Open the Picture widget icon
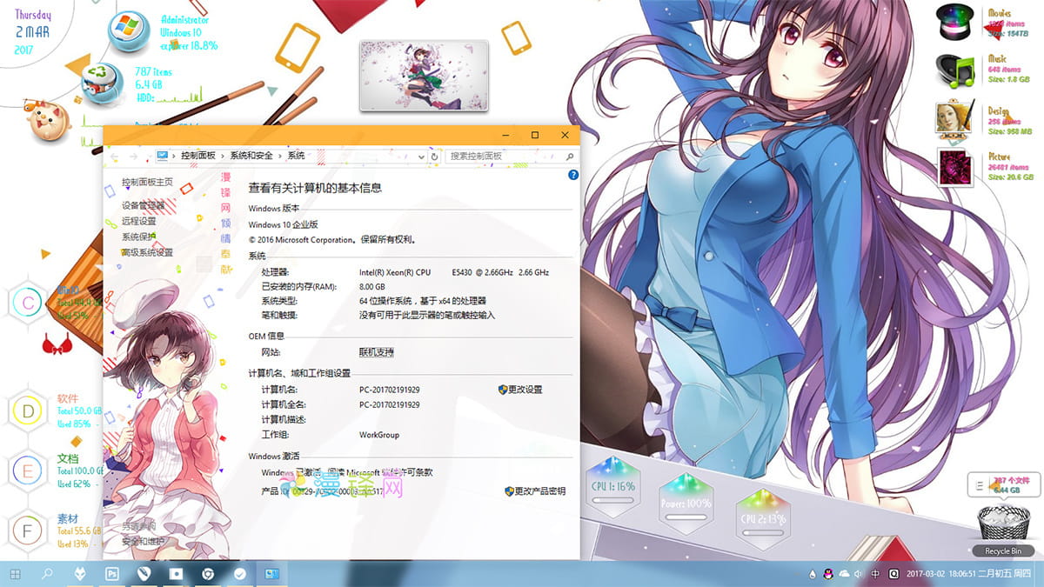 (x=954, y=165)
